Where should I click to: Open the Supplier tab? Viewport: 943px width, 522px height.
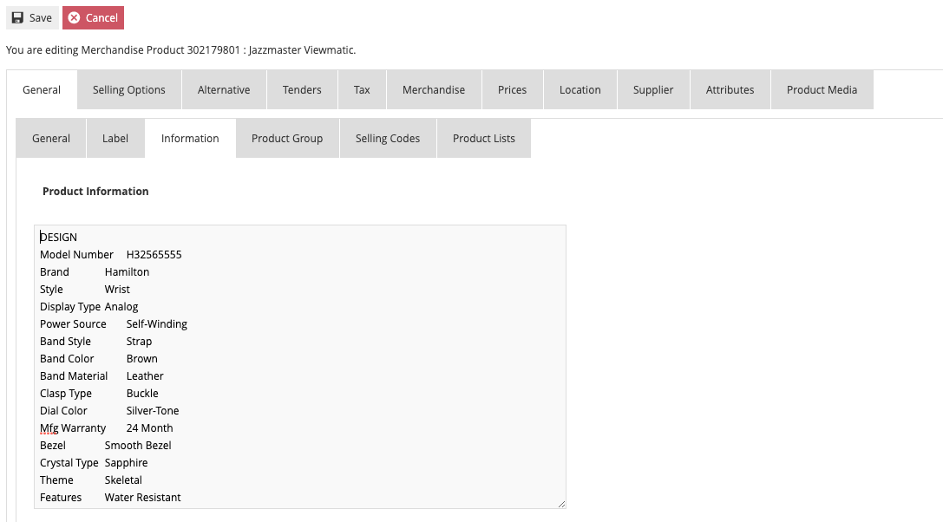[653, 89]
